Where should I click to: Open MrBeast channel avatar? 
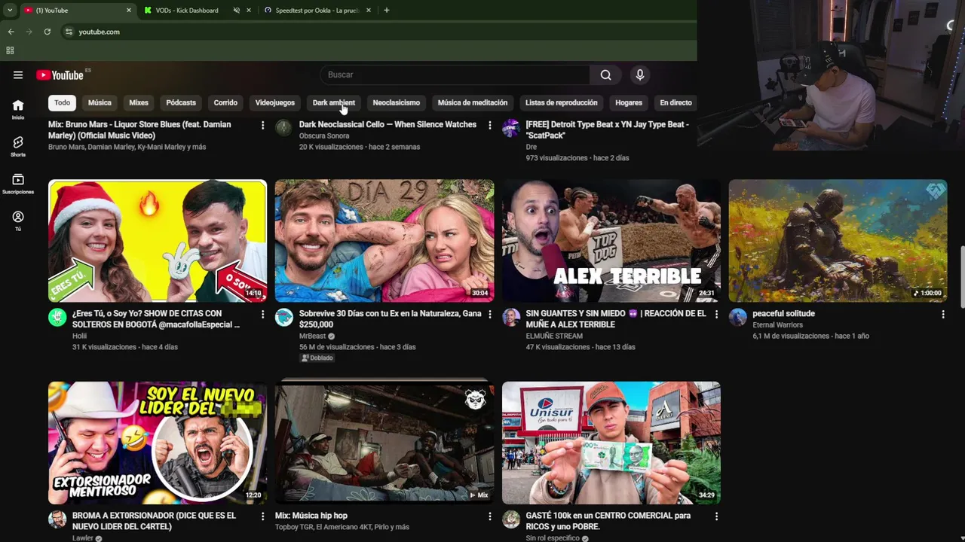tap(283, 317)
